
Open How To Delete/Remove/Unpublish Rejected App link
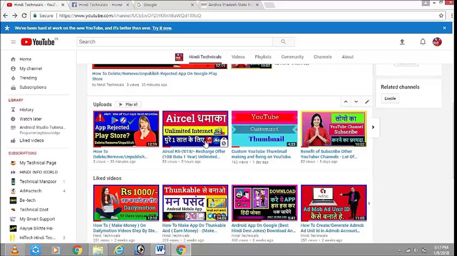click(x=154, y=76)
